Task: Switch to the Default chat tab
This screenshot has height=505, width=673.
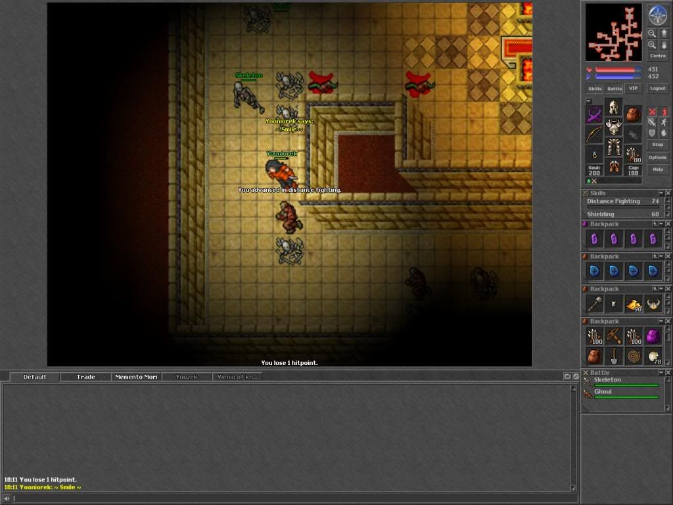Action: 34,377
